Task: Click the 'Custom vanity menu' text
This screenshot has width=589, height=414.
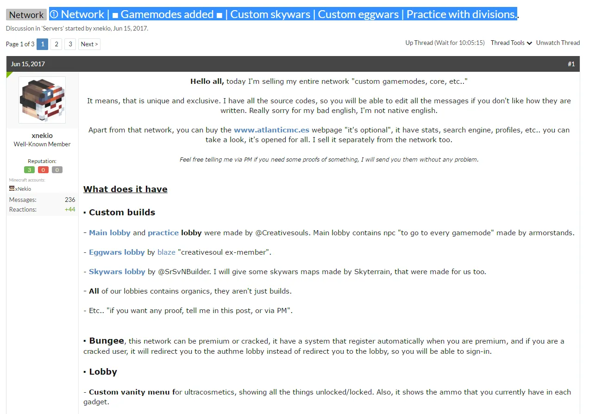Action: (x=129, y=392)
